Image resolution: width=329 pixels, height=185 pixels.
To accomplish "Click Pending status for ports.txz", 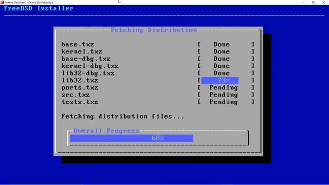I will coord(224,88).
